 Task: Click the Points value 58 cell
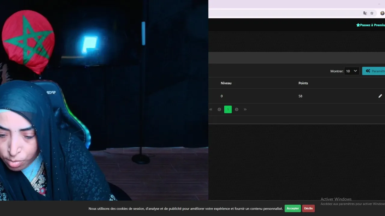coord(300,96)
